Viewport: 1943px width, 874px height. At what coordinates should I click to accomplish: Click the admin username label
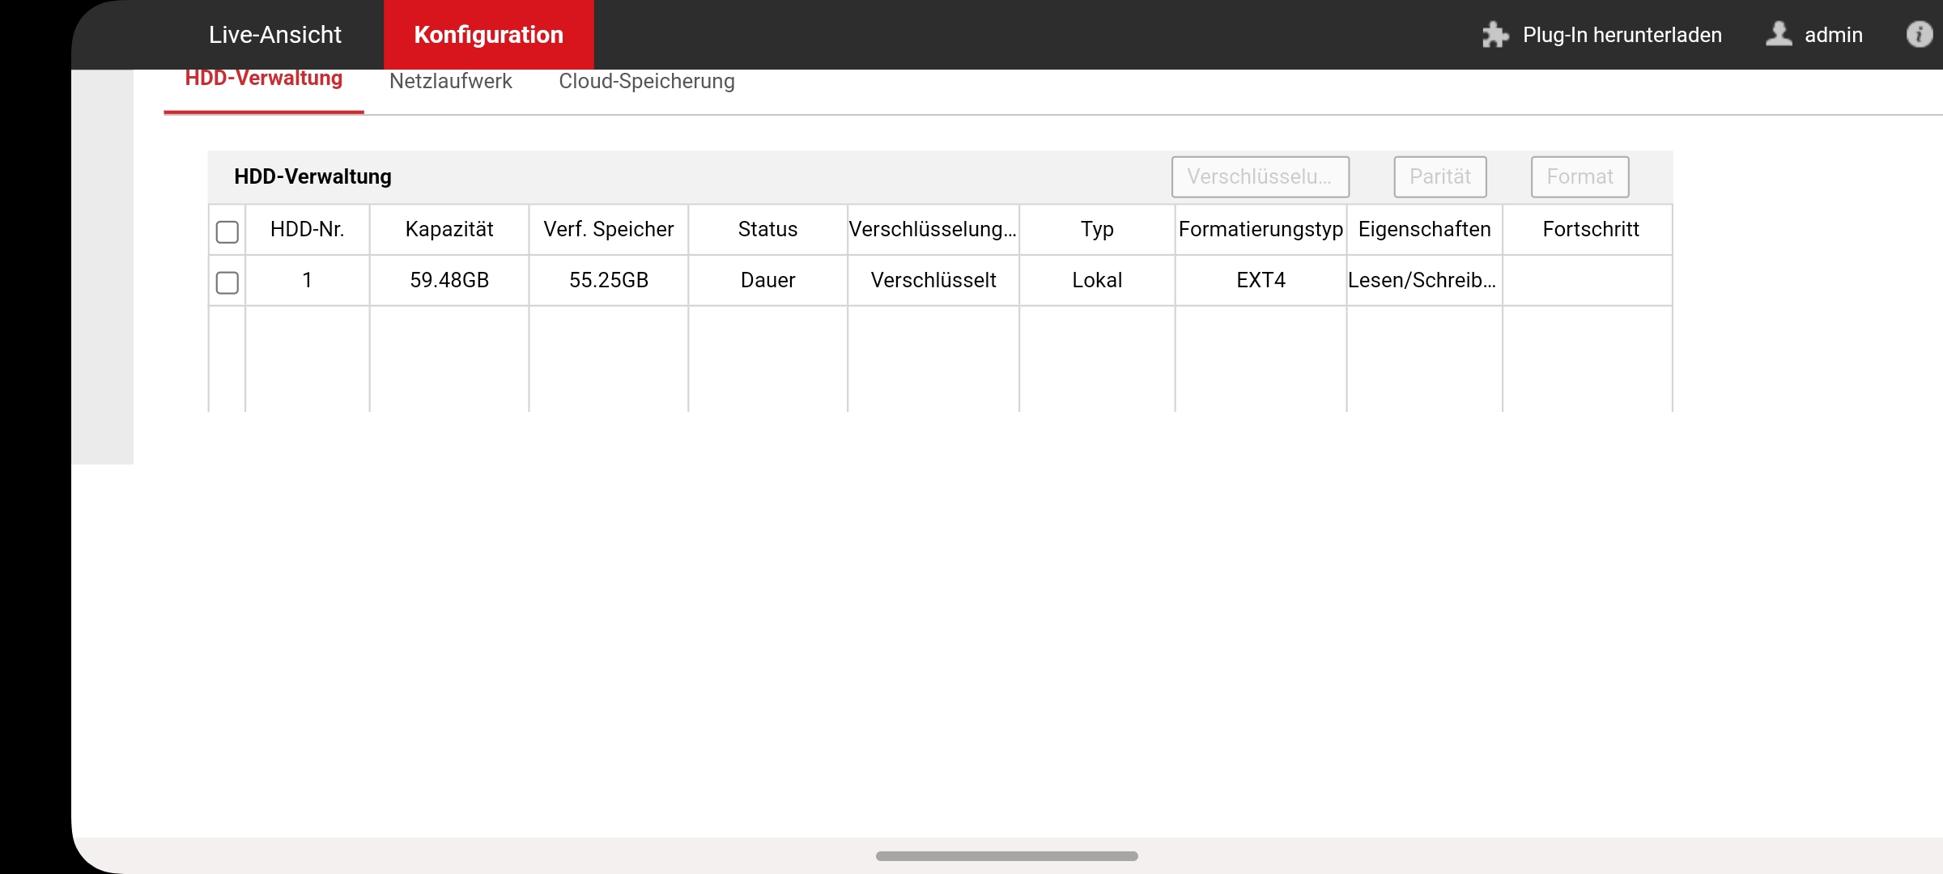coord(1834,35)
